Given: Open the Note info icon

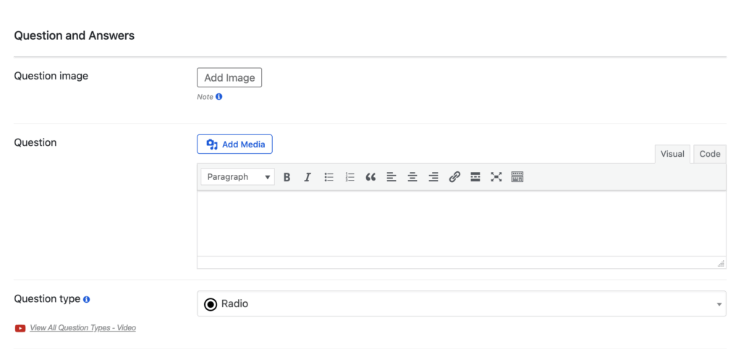Looking at the screenshot, I should point(219,97).
